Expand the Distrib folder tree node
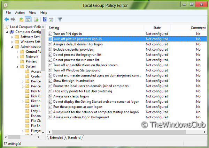Screen dimensions: 209x148 click(23, 101)
